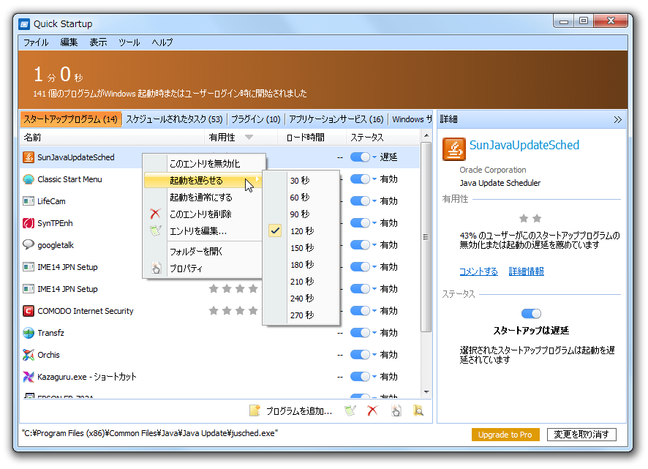Click the SunJavaUpdateSched title link in details

(x=524, y=145)
